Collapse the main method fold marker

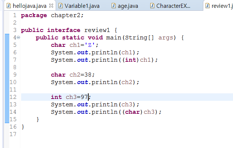coord(19,38)
